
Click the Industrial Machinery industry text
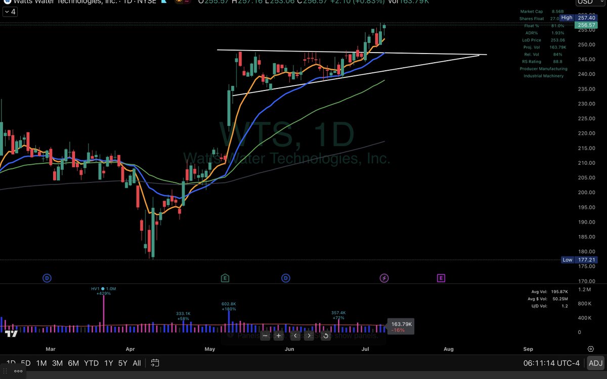(543, 76)
